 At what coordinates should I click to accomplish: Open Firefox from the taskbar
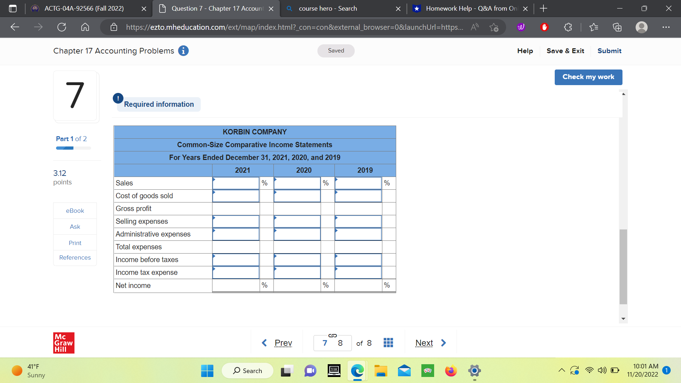coord(450,371)
